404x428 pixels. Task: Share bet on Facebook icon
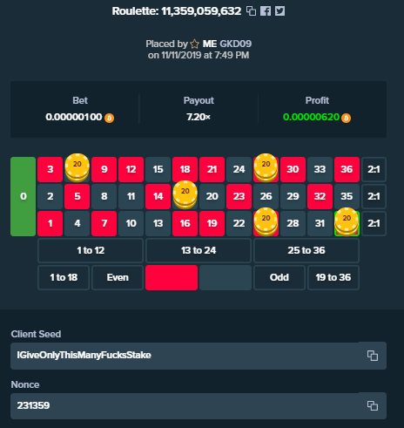[x=266, y=11]
